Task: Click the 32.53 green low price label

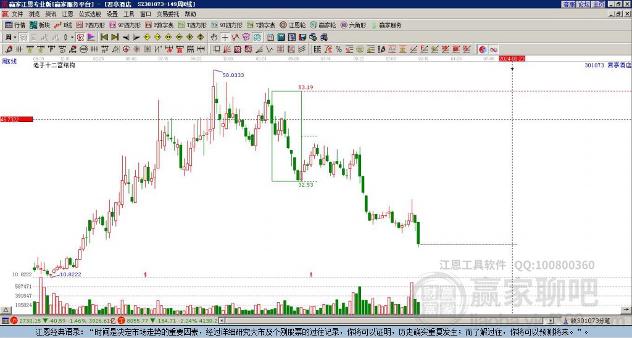Action: click(x=306, y=184)
